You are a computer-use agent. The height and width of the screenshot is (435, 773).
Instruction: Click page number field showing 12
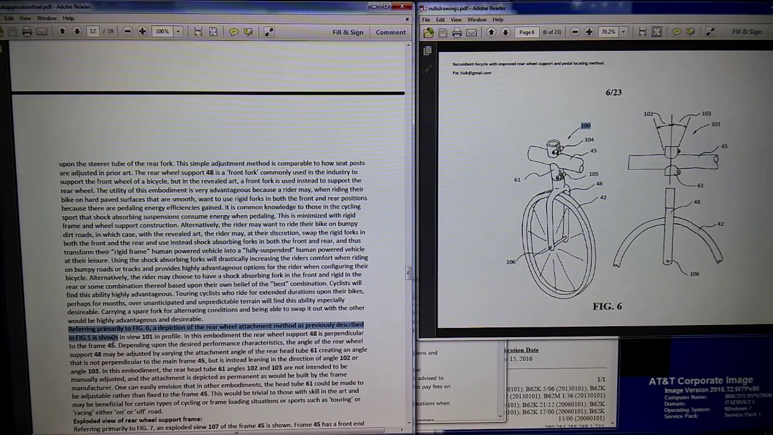click(92, 31)
